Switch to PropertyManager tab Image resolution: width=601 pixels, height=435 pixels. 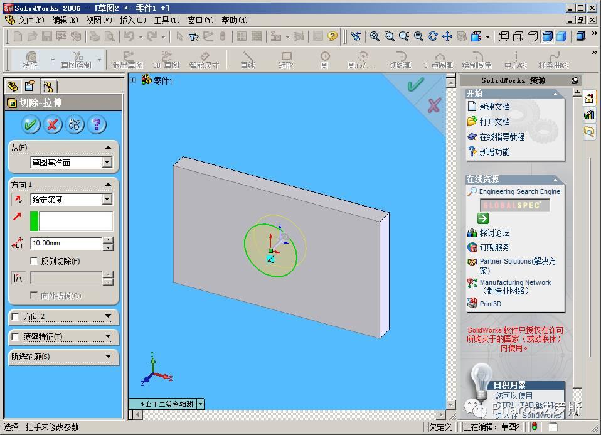click(30, 87)
